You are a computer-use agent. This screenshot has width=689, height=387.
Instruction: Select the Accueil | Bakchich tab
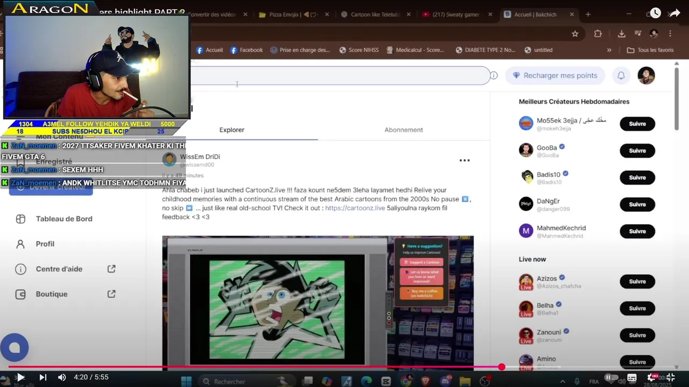(x=539, y=15)
